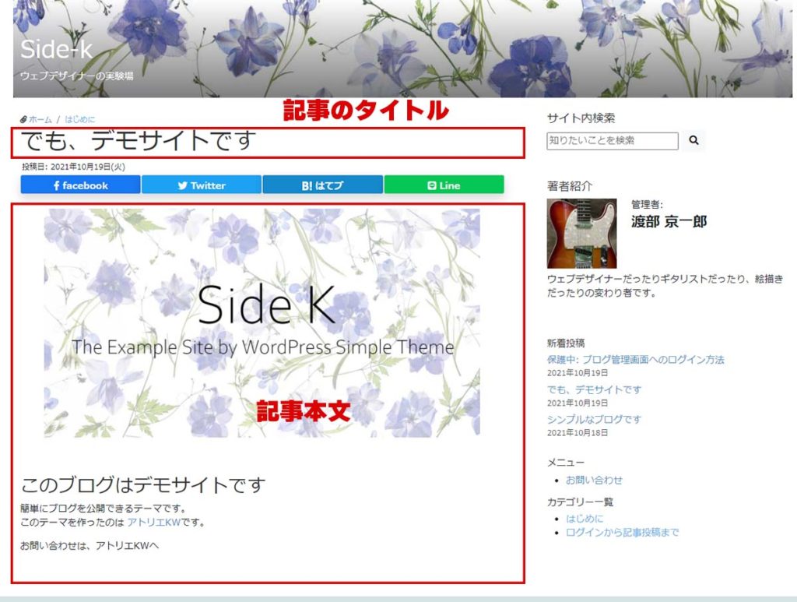Open the シンプルなブログです recent post
Viewport: 797px width, 602px height.
(x=594, y=419)
